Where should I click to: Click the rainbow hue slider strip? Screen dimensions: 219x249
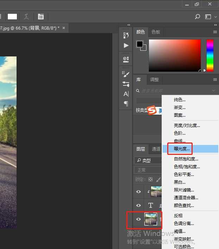pyautogui.click(x=210, y=55)
